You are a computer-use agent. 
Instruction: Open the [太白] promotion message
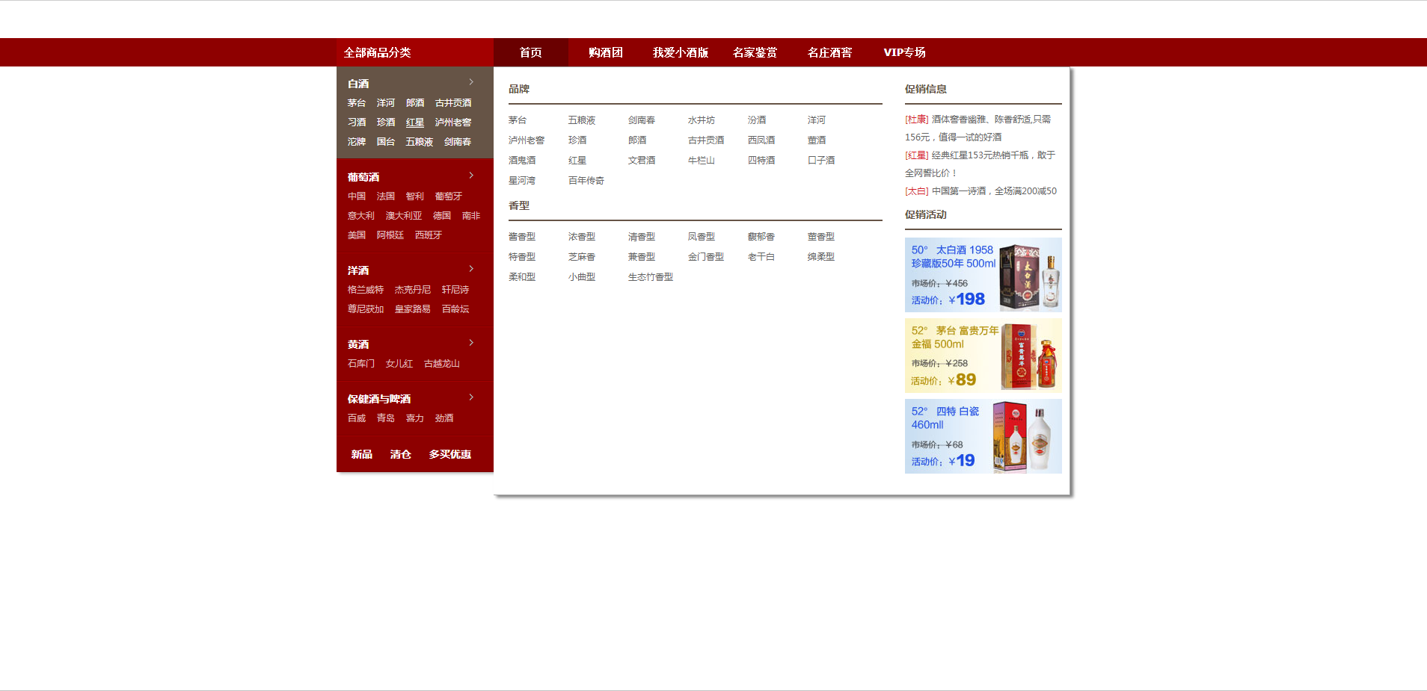pyautogui.click(x=981, y=191)
